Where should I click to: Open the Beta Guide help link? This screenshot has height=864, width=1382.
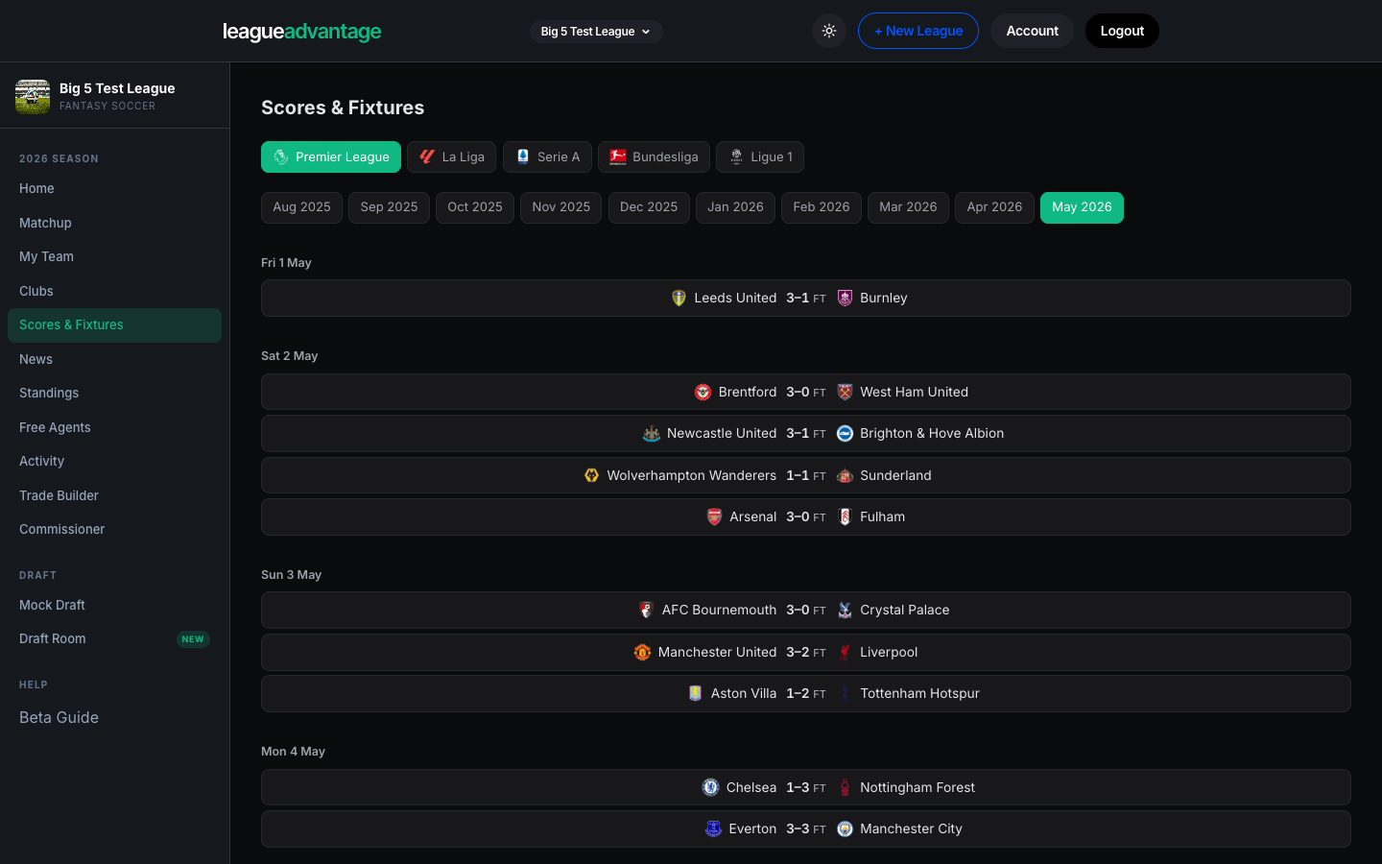[59, 717]
